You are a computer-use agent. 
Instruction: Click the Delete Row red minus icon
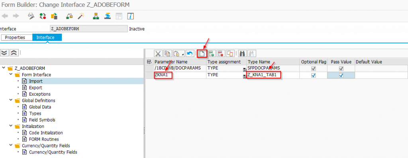click(x=221, y=54)
